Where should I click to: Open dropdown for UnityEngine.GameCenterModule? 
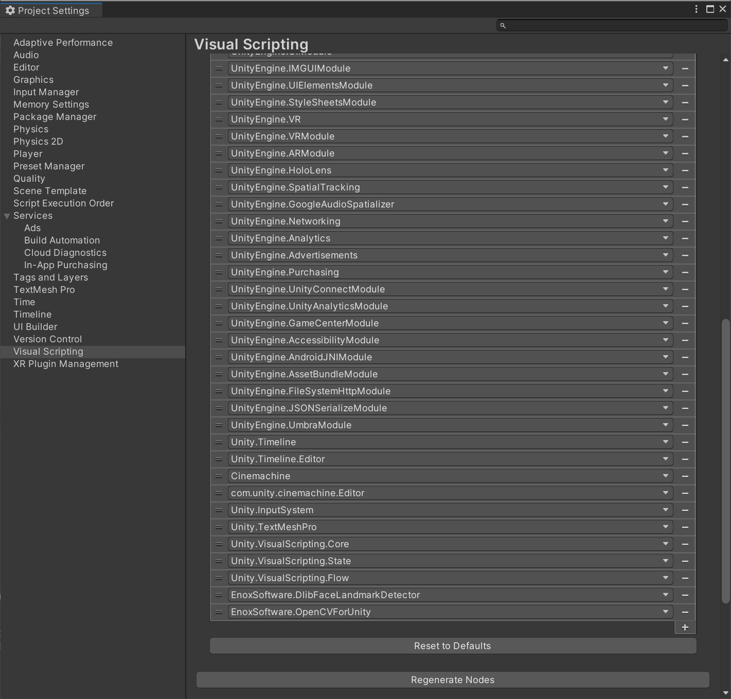tap(450, 323)
